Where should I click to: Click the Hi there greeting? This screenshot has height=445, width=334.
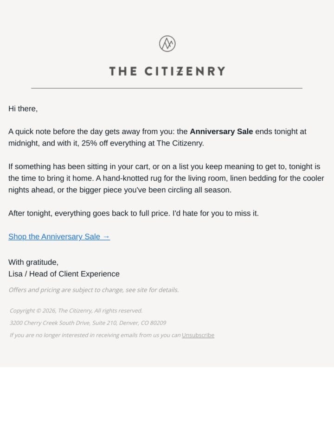[x=23, y=108]
